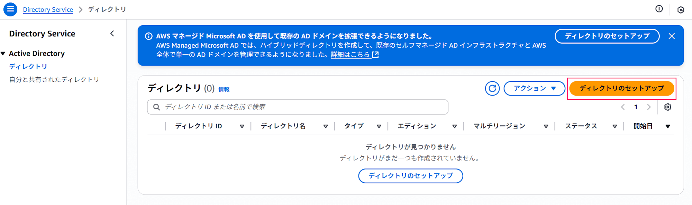Sort by 開始日 column arrow
Screen dimensions: 692x205
[668, 126]
